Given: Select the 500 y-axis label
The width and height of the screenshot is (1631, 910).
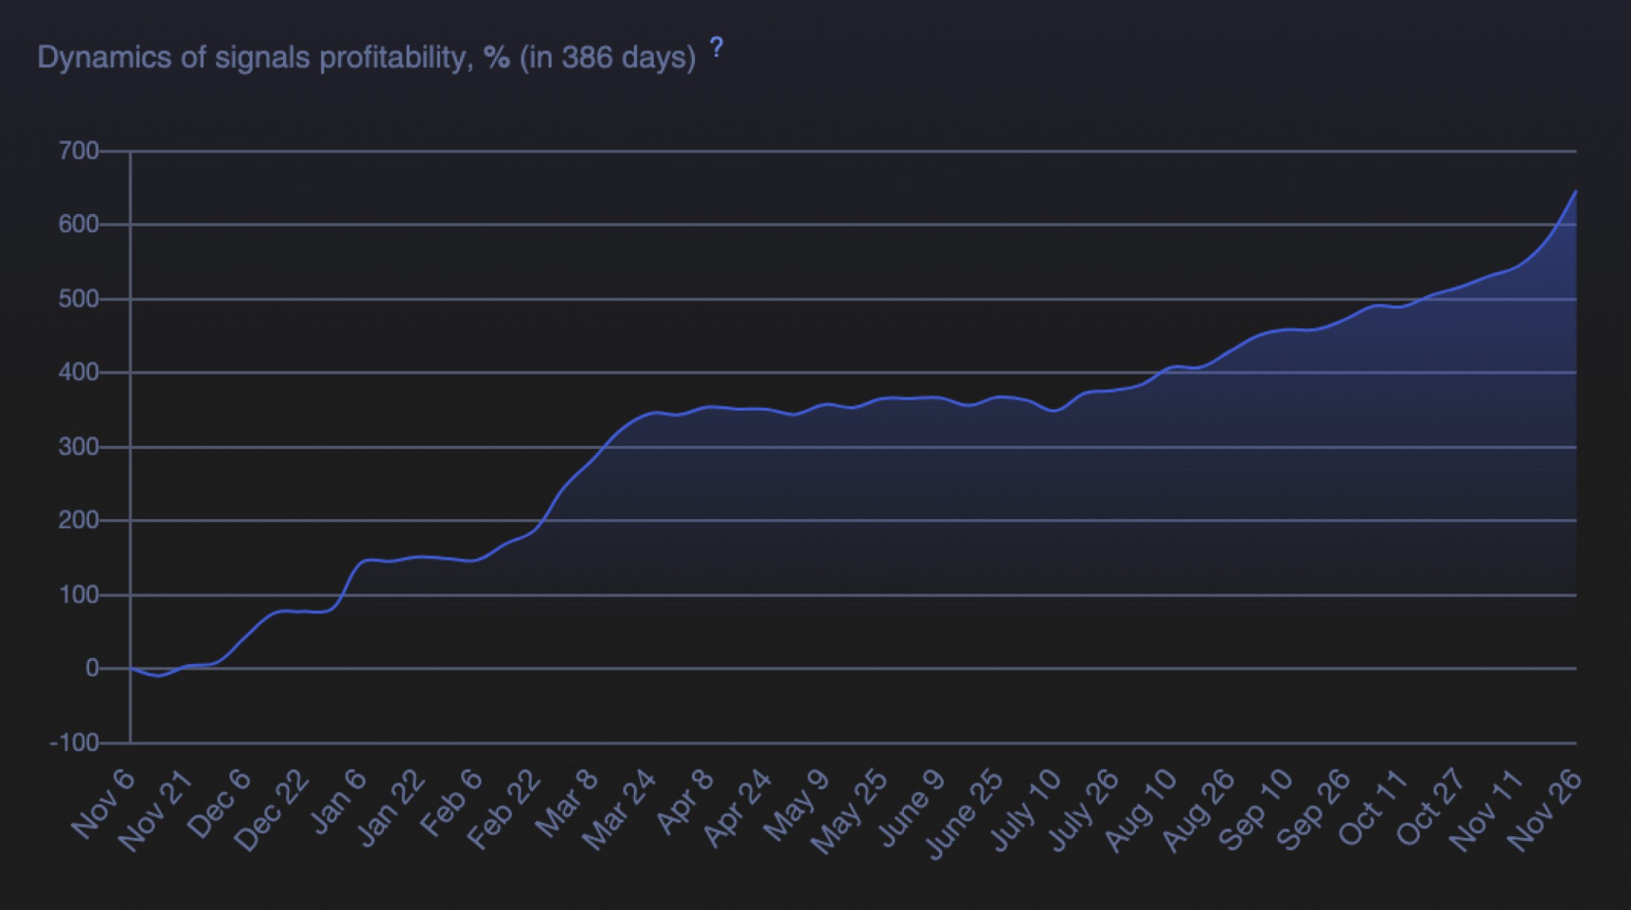Looking at the screenshot, I should point(78,299).
